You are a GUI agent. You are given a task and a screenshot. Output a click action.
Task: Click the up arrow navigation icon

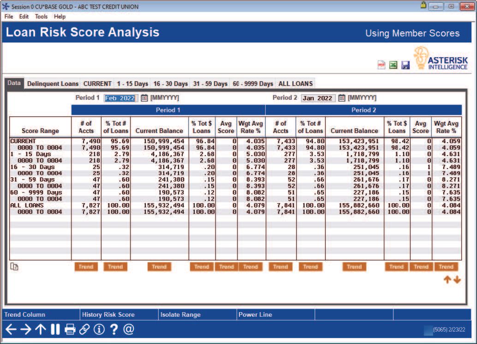pyautogui.click(x=41, y=329)
